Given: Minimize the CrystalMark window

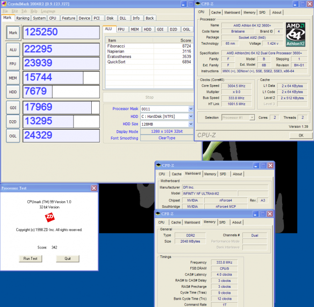Looking at the screenshot, I should [x=183, y=4].
